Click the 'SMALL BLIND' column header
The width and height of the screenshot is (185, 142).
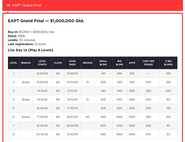(103, 63)
